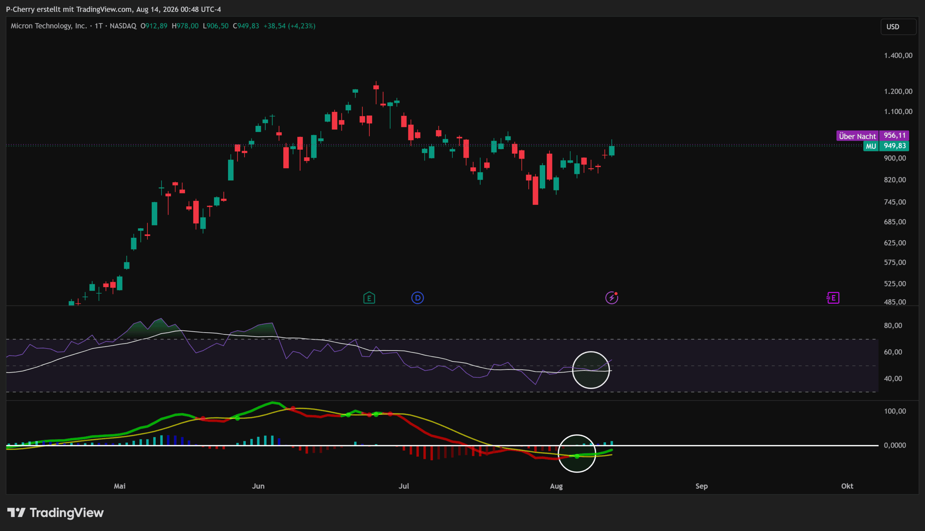Screen dimensions: 925x531
Task: Open the USD currency selector
Action: [x=898, y=27]
